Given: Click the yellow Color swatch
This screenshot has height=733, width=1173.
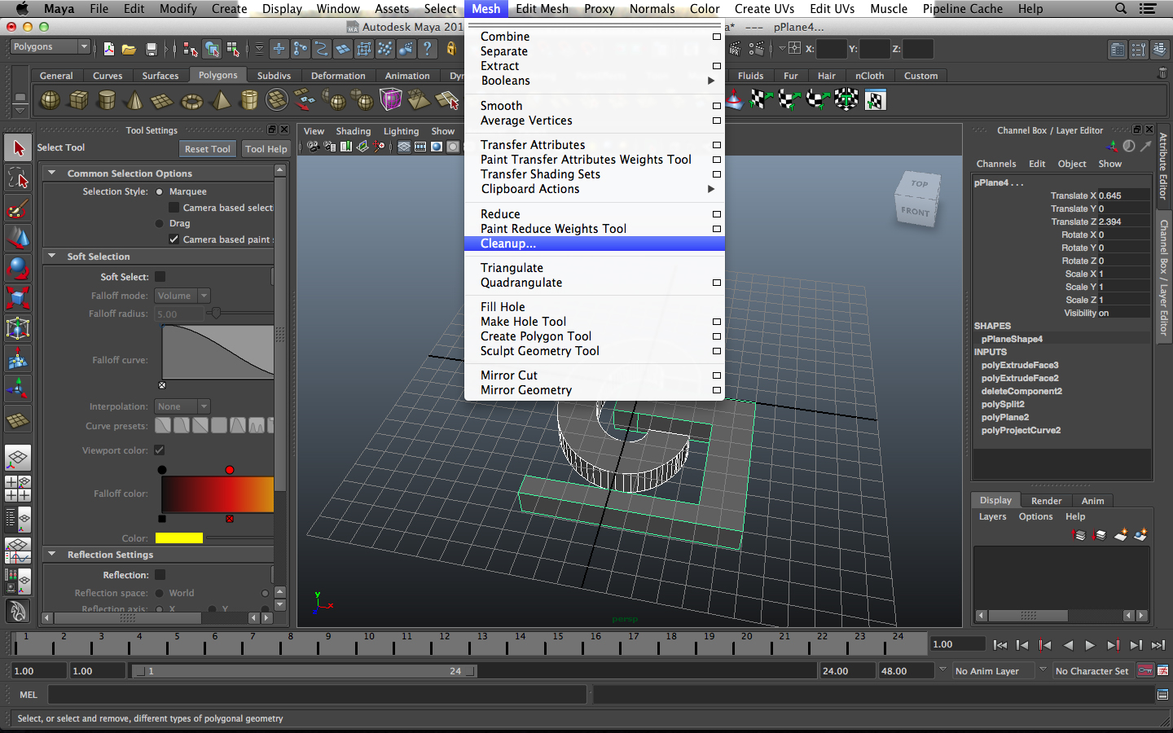Looking at the screenshot, I should [x=178, y=538].
